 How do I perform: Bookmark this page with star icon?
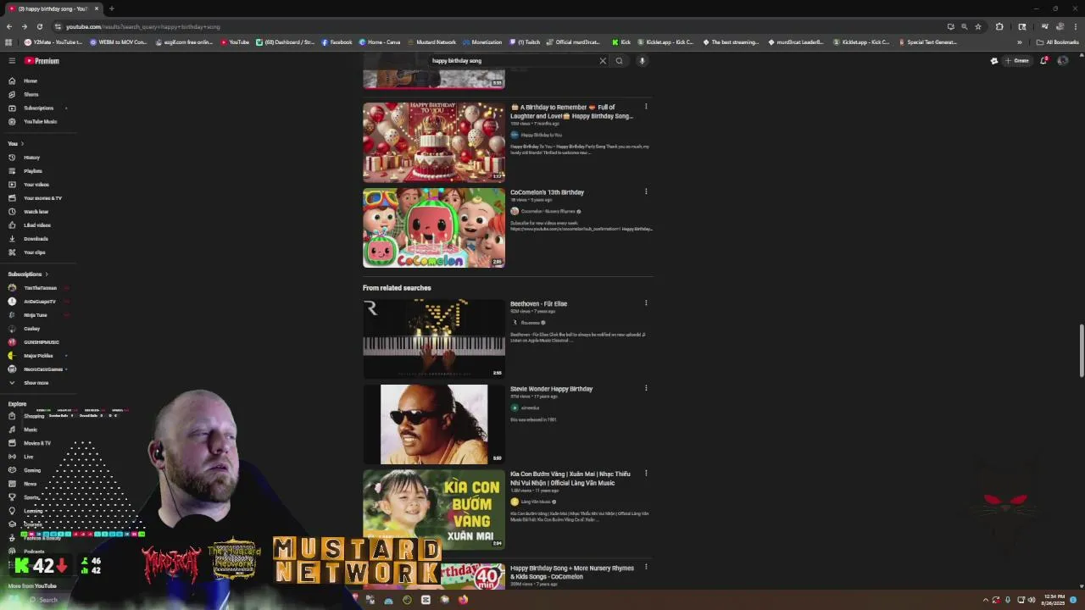coord(978,26)
